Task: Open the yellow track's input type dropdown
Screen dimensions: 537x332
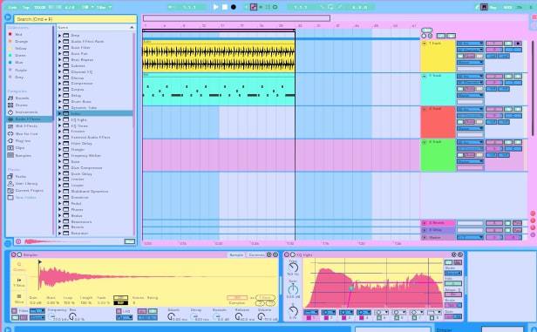Action: point(470,44)
